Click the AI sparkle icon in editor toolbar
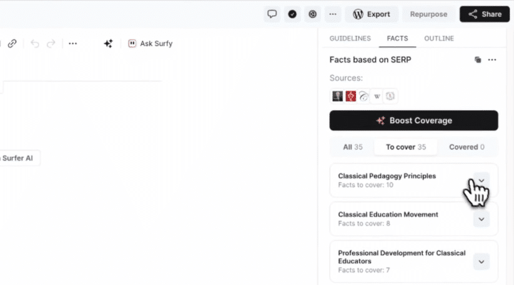Viewport: 514px width, 285px height. pyautogui.click(x=108, y=44)
